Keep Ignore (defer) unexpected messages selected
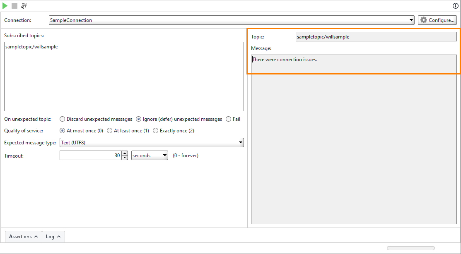Screen dimensions: 461x254 click(x=138, y=119)
